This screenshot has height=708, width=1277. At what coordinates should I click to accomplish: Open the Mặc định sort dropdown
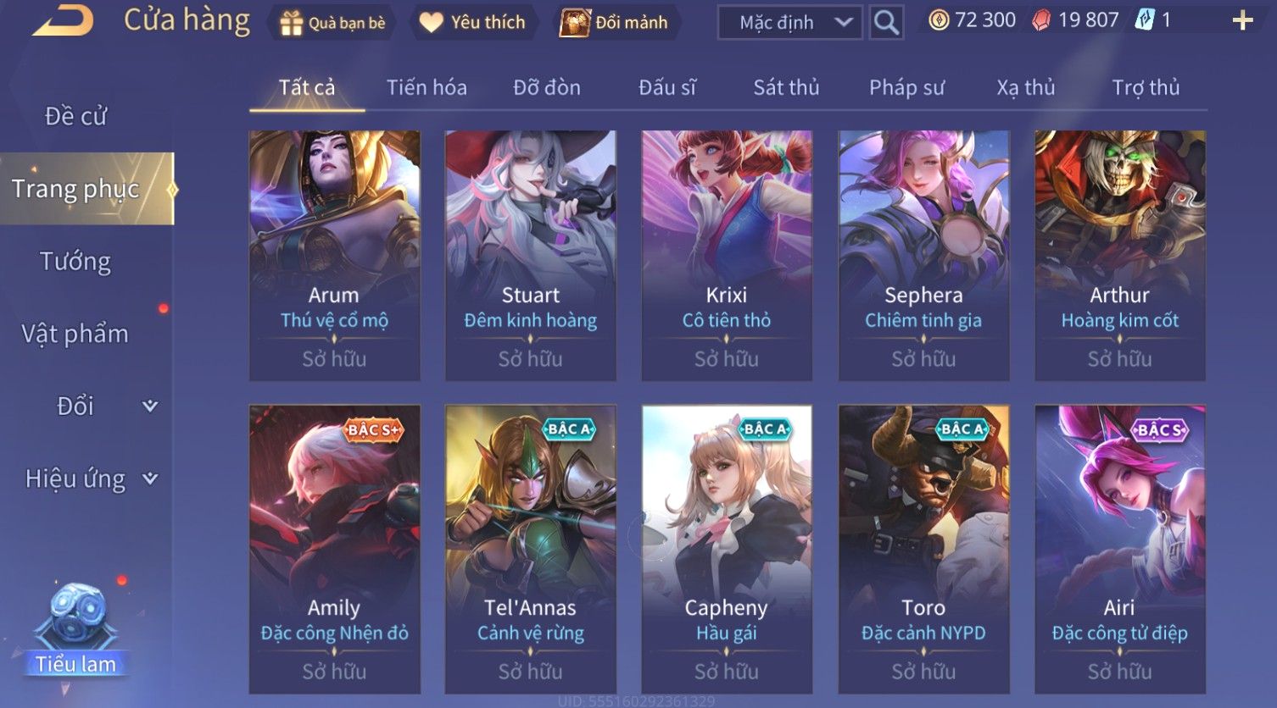[x=790, y=23]
